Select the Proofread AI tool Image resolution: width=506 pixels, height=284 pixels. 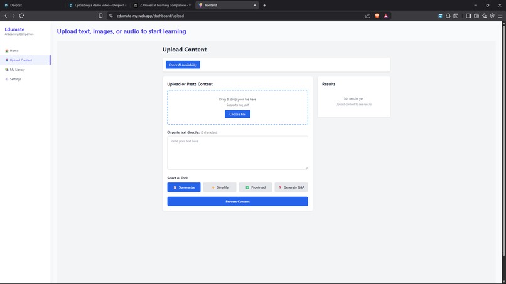256,187
